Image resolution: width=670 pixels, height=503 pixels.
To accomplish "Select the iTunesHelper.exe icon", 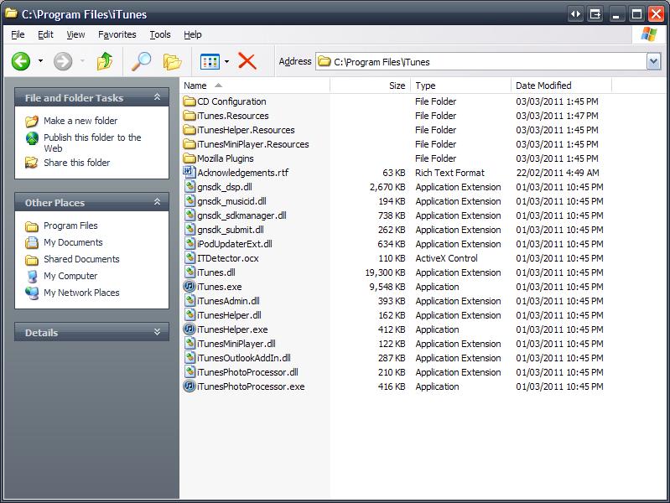I will (190, 329).
